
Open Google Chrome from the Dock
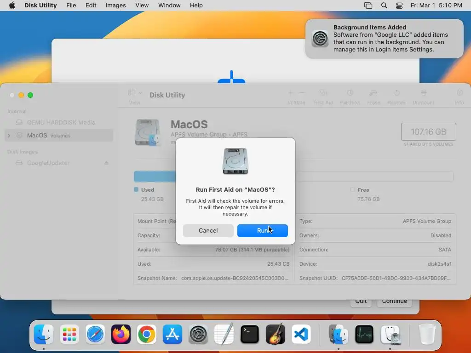147,334
